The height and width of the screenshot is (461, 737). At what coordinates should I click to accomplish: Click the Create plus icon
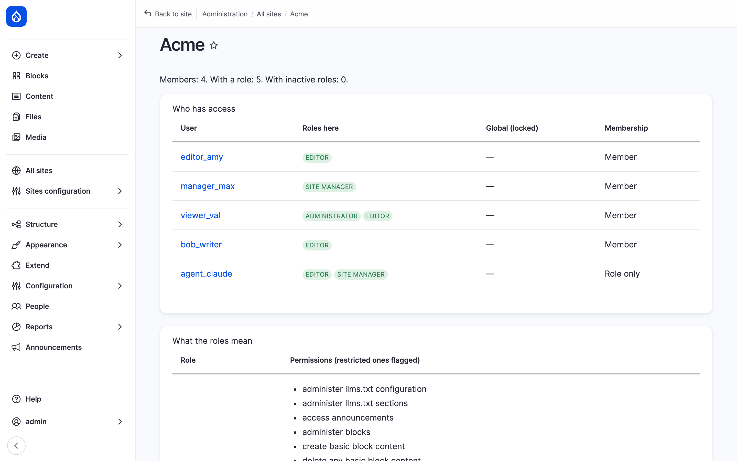coord(16,55)
